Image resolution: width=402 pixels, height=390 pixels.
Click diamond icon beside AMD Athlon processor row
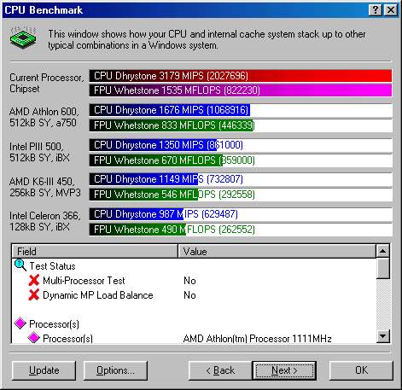[x=34, y=338]
